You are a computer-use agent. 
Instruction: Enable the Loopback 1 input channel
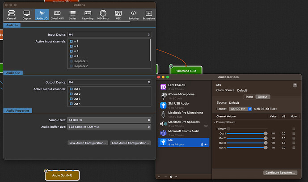click(x=72, y=61)
